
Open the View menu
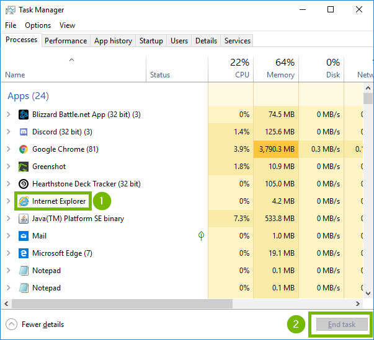pos(67,25)
